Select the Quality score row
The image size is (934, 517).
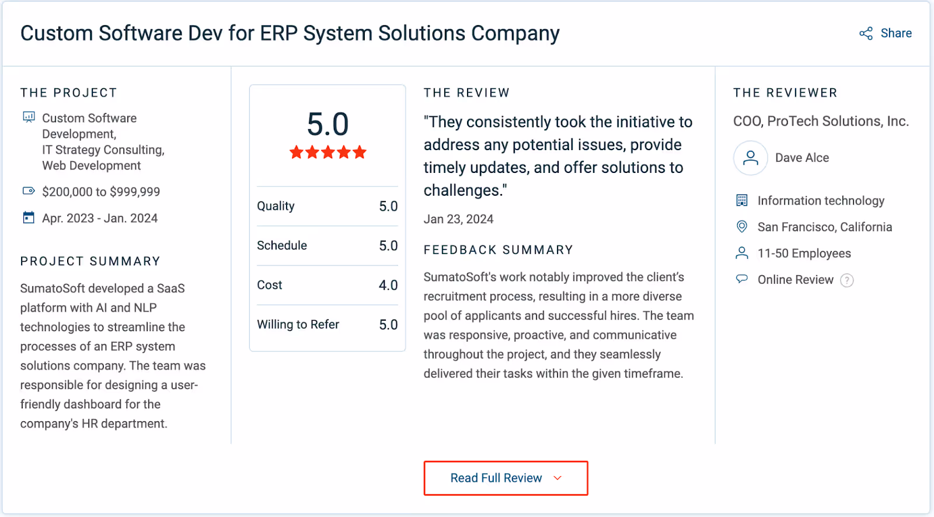(327, 206)
